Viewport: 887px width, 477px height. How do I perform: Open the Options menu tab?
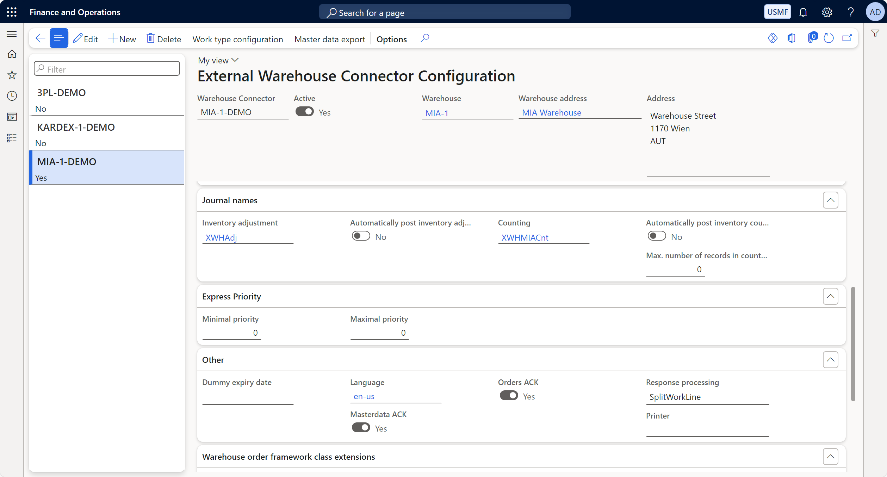pyautogui.click(x=391, y=39)
